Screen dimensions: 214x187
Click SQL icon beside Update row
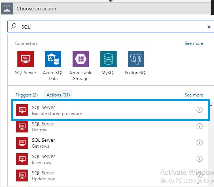(22, 175)
